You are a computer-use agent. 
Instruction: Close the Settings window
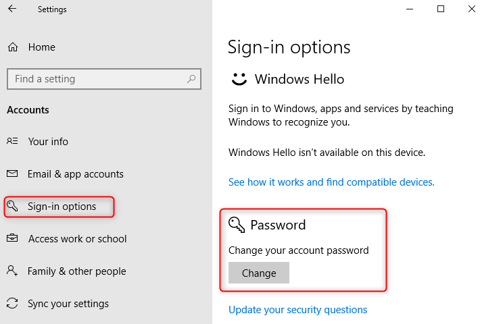[x=471, y=9]
